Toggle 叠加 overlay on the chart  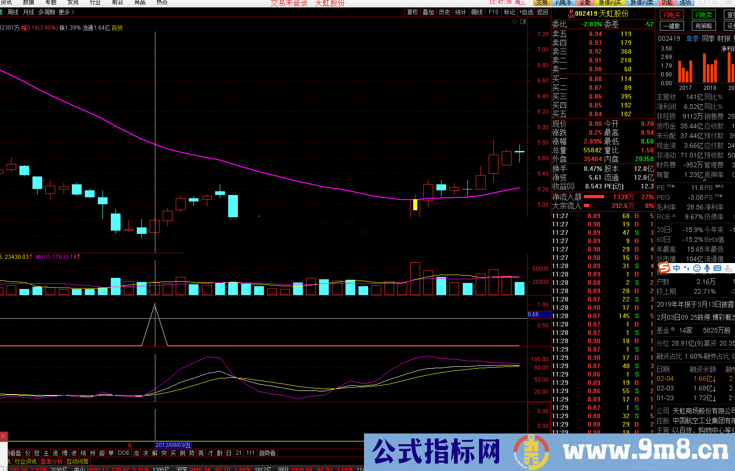point(428,13)
